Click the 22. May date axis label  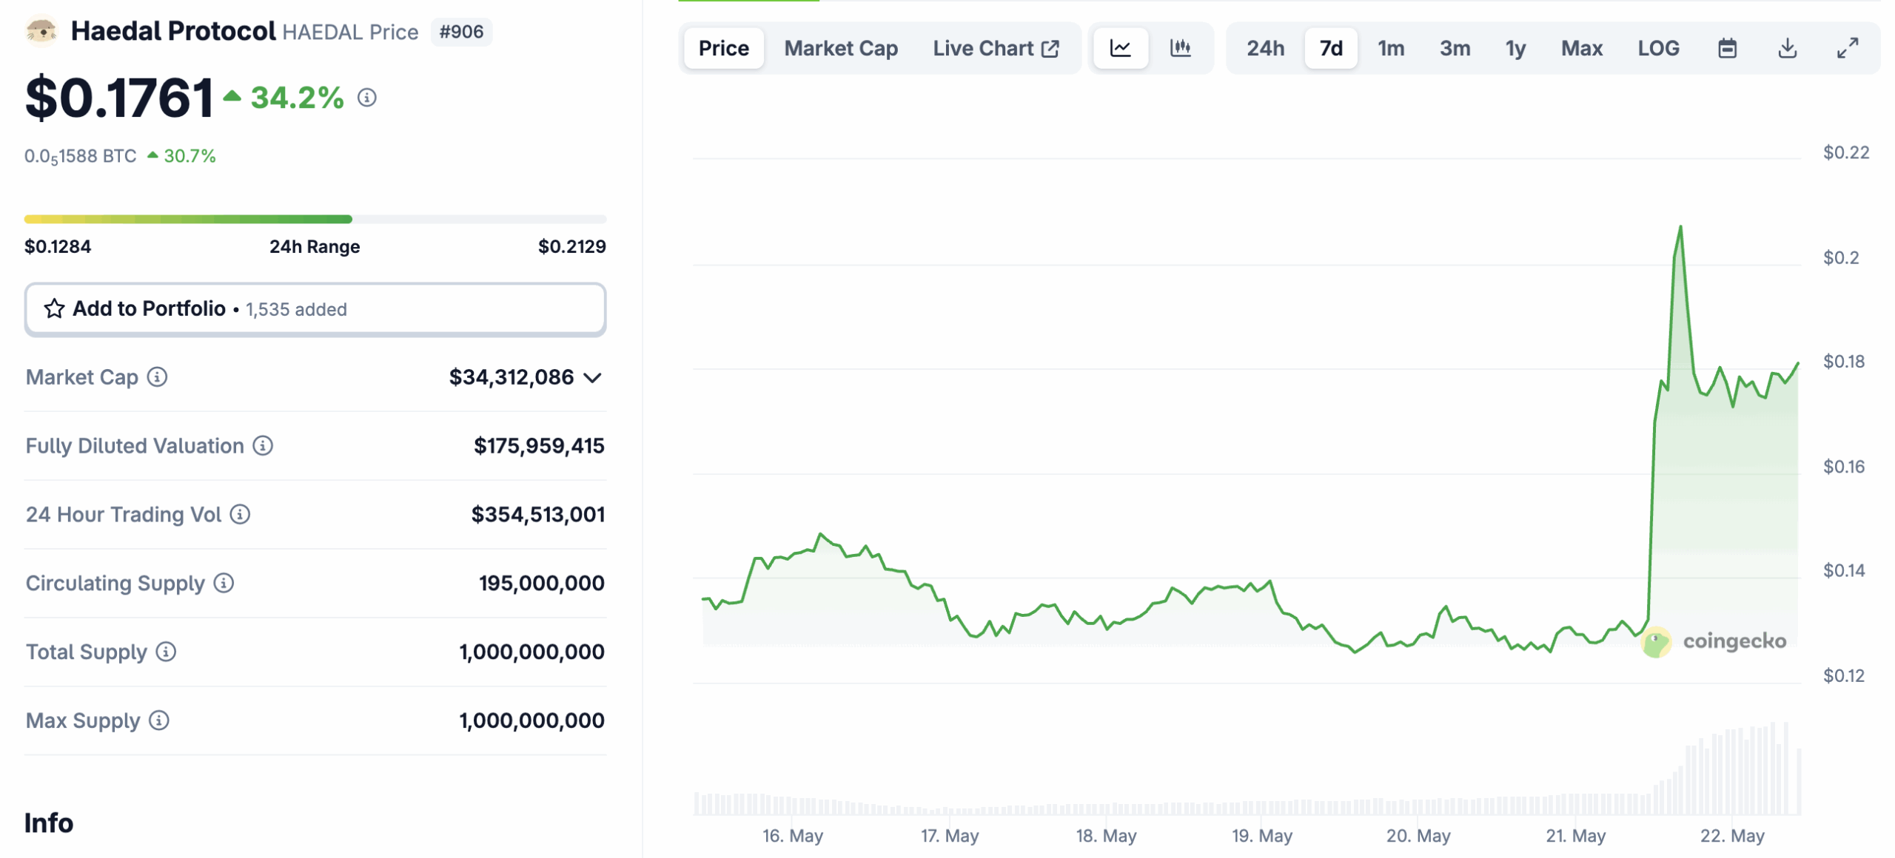pyautogui.click(x=1732, y=836)
